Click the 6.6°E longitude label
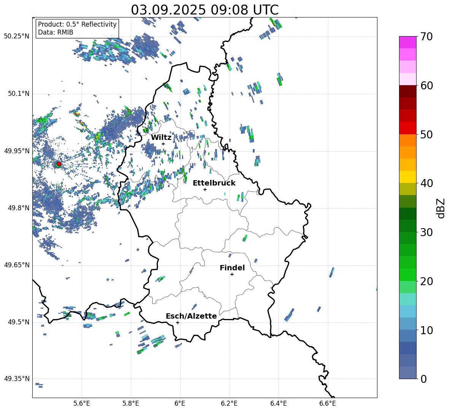This screenshot has width=450, height=411. [x=328, y=403]
